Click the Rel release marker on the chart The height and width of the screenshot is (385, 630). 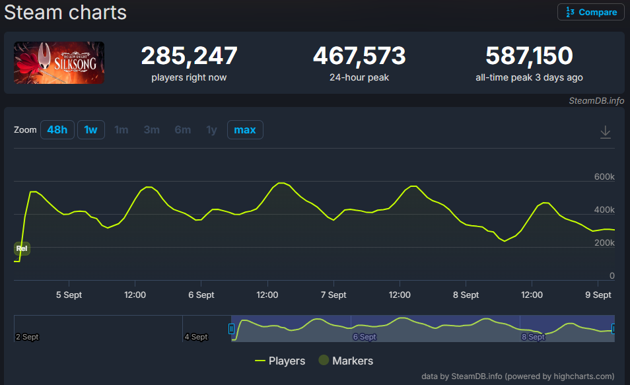pyautogui.click(x=22, y=248)
